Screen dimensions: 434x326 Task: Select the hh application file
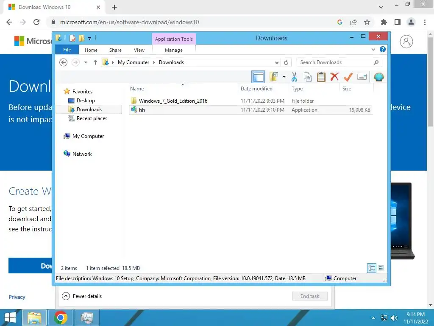point(250,110)
